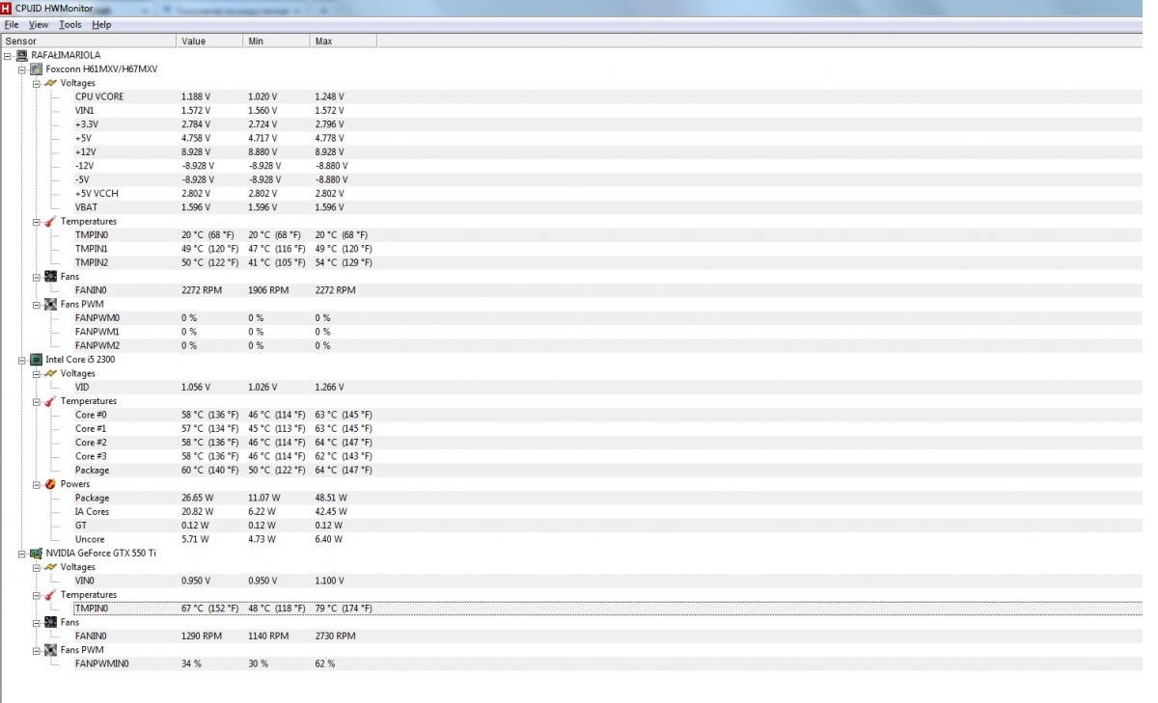The height and width of the screenshot is (703, 1158).
Task: Collapse Temperatures under NVIDIA GeForce
Action: click(x=36, y=594)
